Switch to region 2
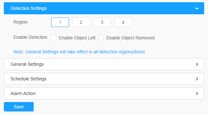Image resolution: width=208 pixels, height=115 pixels. click(81, 22)
